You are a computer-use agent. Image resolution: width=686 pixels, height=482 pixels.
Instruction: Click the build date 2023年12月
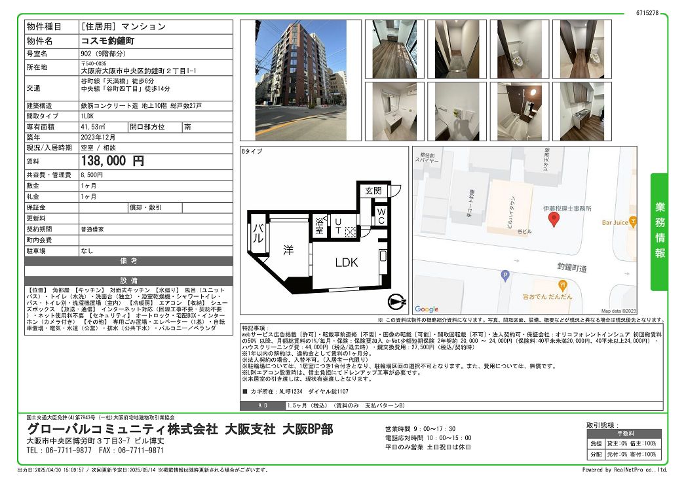coord(98,137)
